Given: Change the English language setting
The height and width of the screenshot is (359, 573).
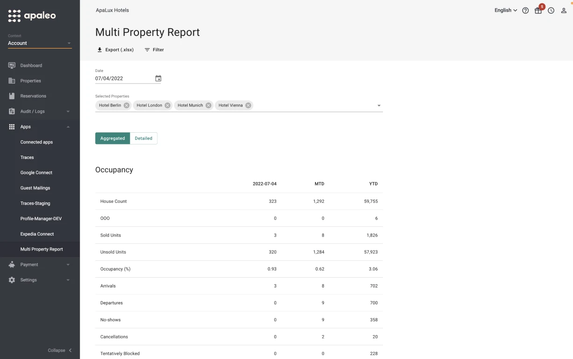Looking at the screenshot, I should [x=505, y=10].
